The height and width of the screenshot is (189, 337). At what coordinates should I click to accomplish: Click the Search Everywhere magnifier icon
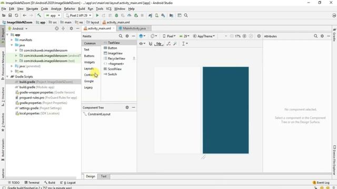[x=186, y=15]
